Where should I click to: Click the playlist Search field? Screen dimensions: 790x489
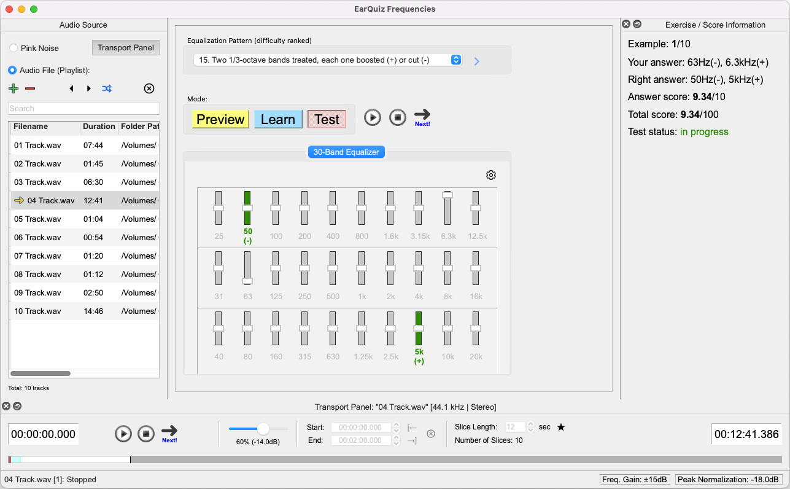click(84, 109)
